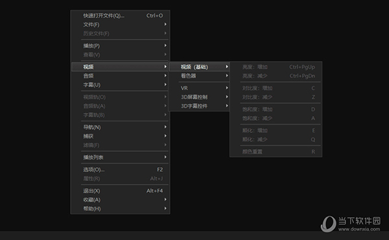The image size is (389, 240).
Task: Open the 导航(N) submenu
Action: coord(121,127)
